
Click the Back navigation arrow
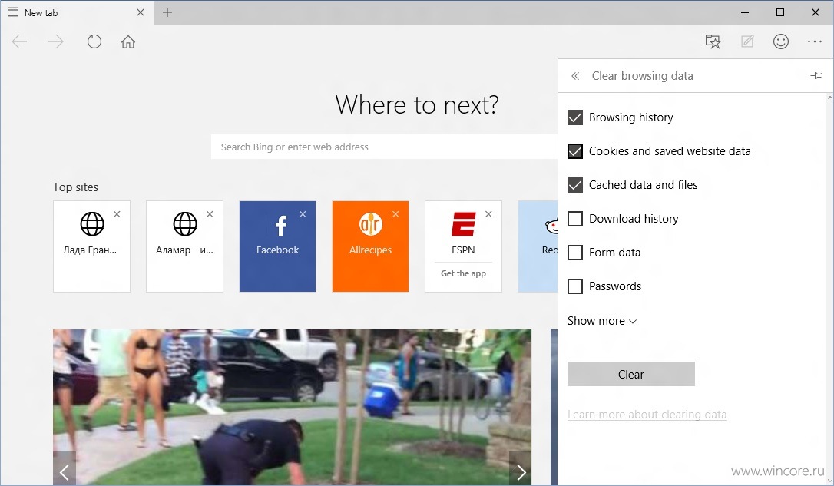click(19, 41)
